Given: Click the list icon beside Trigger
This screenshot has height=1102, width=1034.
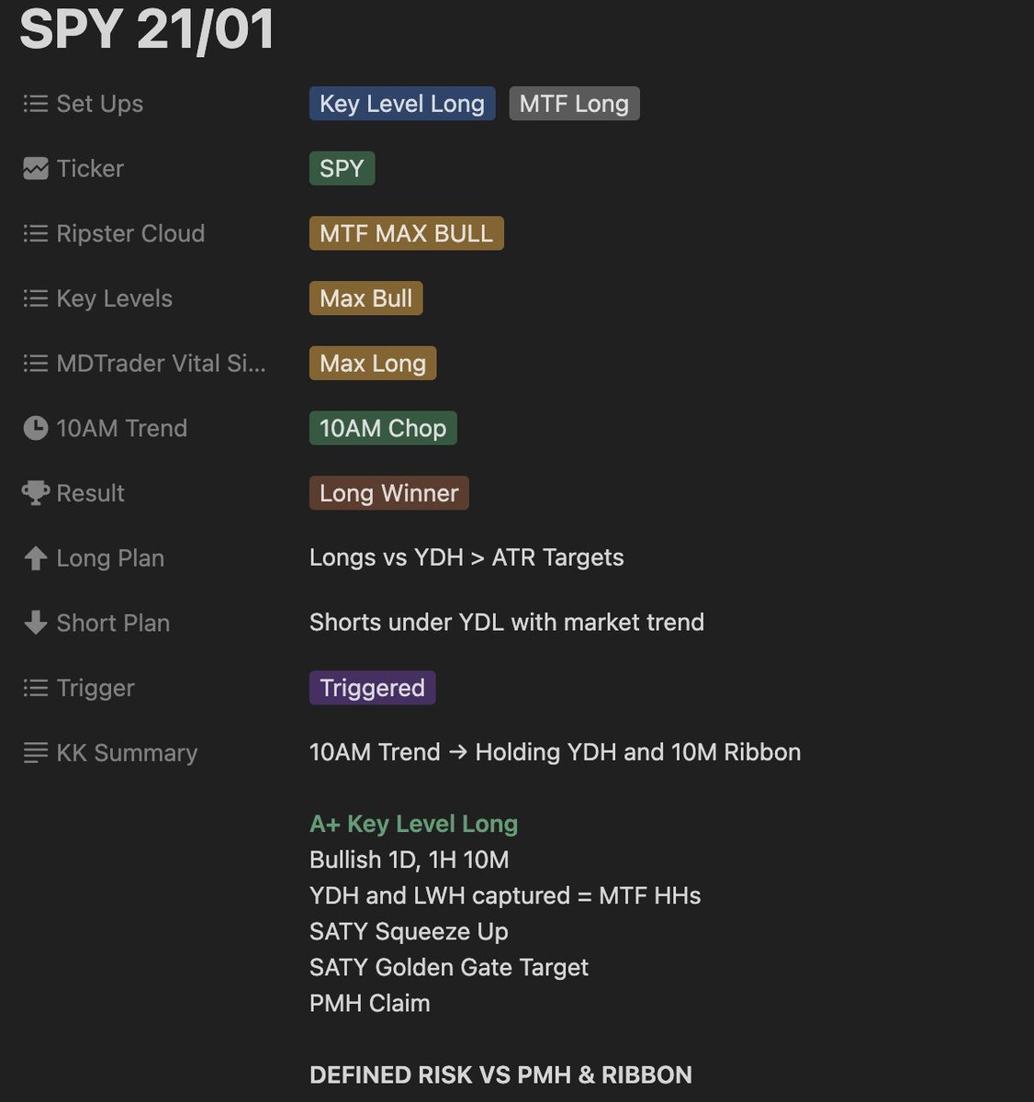Looking at the screenshot, I should tap(36, 688).
